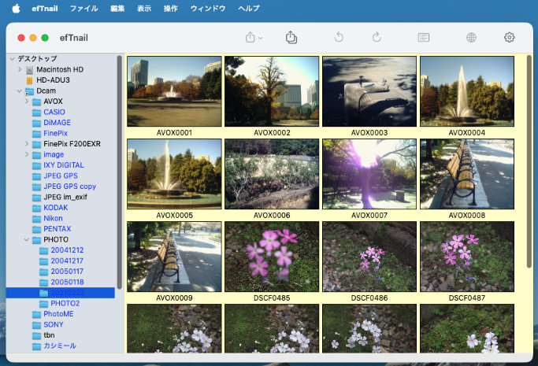Click the HD-ADU3 drive icon

tap(30, 80)
